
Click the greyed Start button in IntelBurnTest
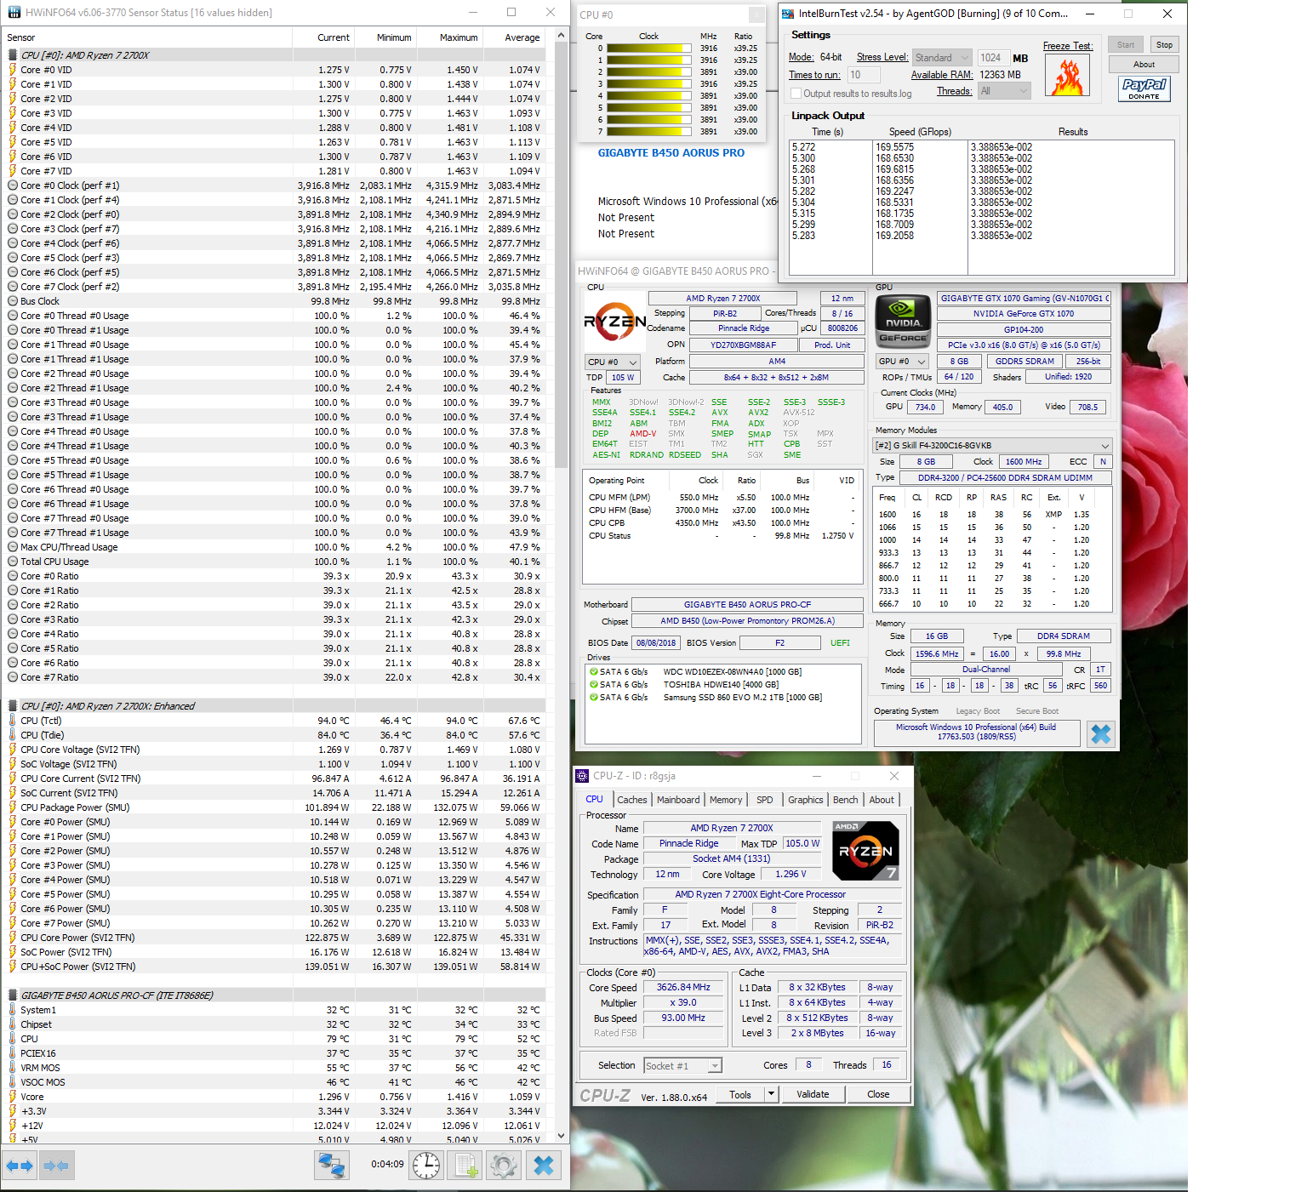[x=1126, y=45]
